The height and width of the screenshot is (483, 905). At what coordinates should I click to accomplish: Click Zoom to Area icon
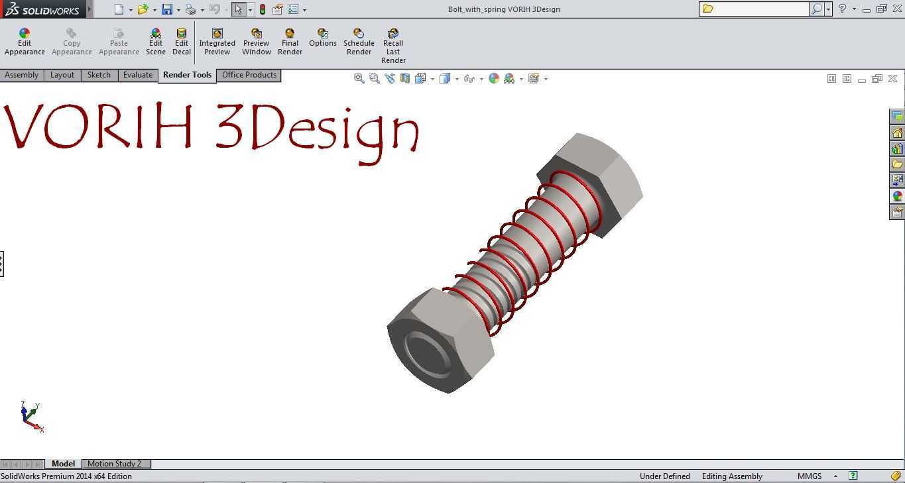(374, 78)
